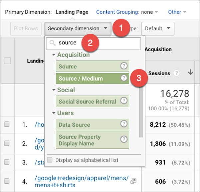Enable Display as alphabetical list
This screenshot has height=192, width=200.
click(50, 160)
